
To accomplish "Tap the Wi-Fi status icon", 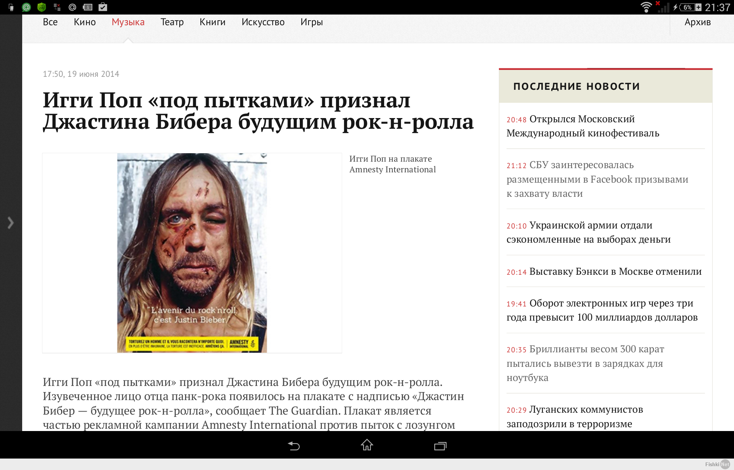I will coord(646,7).
